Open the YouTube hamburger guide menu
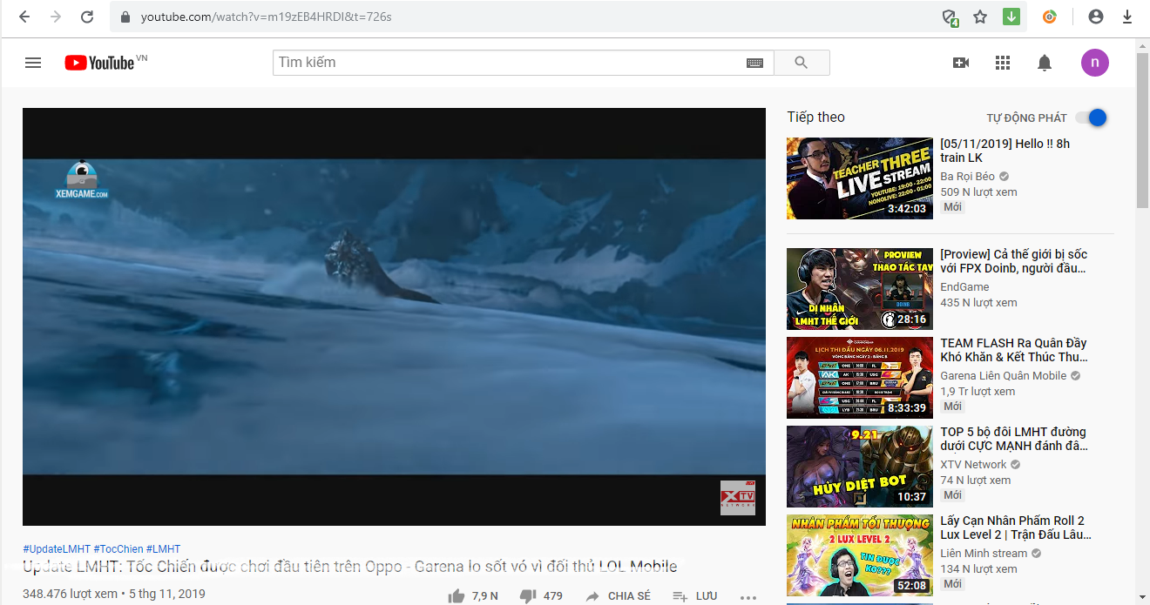The width and height of the screenshot is (1150, 605). (33, 63)
